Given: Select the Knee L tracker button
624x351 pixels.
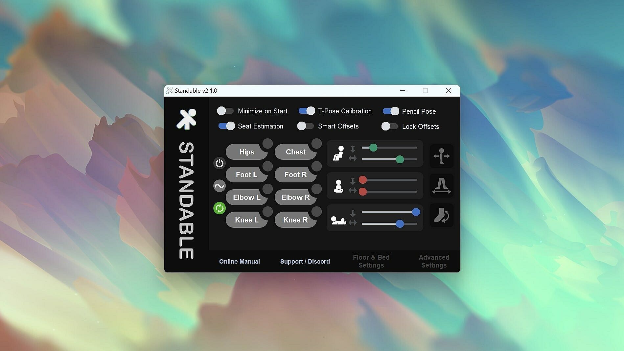Looking at the screenshot, I should [247, 220].
